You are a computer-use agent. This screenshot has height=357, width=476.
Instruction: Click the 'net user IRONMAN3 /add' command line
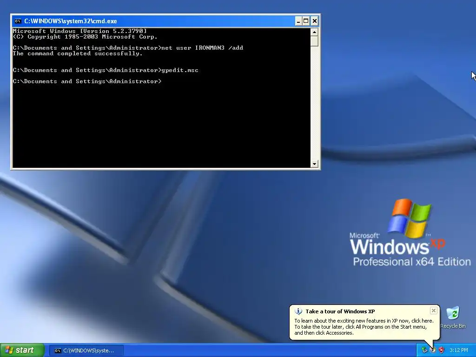coord(128,48)
